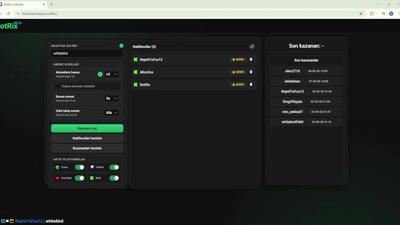Open the browser profile avatar
This screenshot has height=225, width=400.
tap(391, 14)
